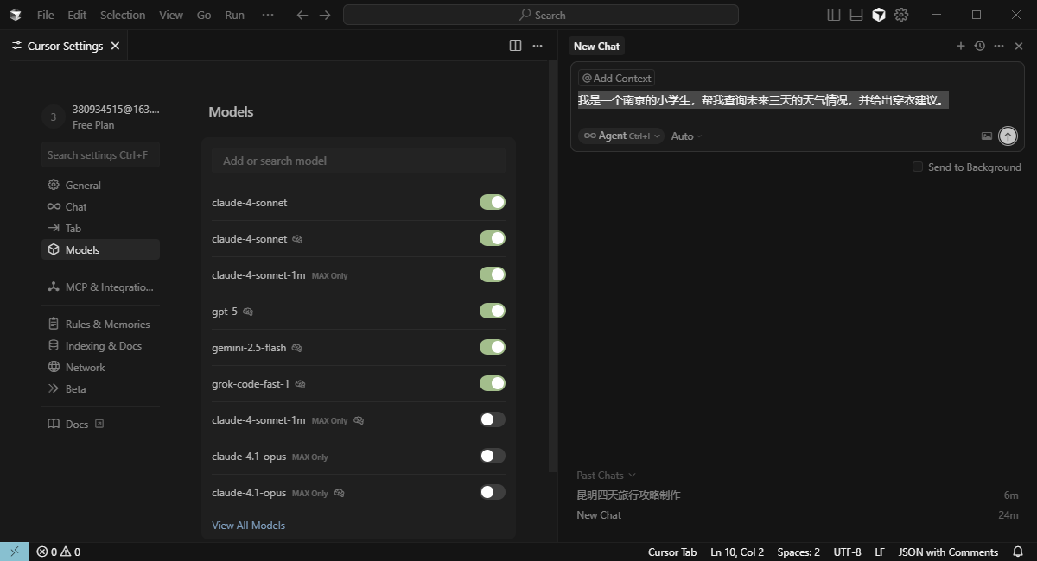Open settings gear icon in title bar
This screenshot has width=1037, height=561.
point(901,15)
